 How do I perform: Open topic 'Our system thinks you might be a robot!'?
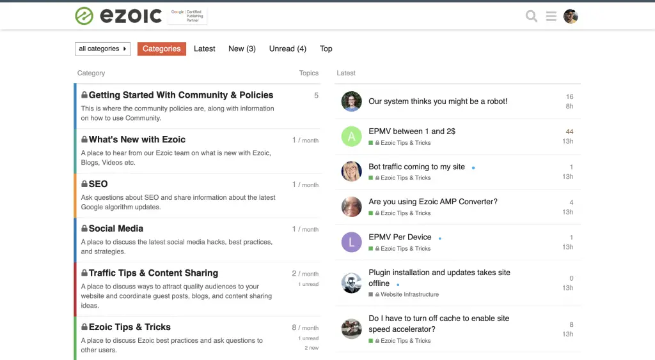(x=438, y=101)
